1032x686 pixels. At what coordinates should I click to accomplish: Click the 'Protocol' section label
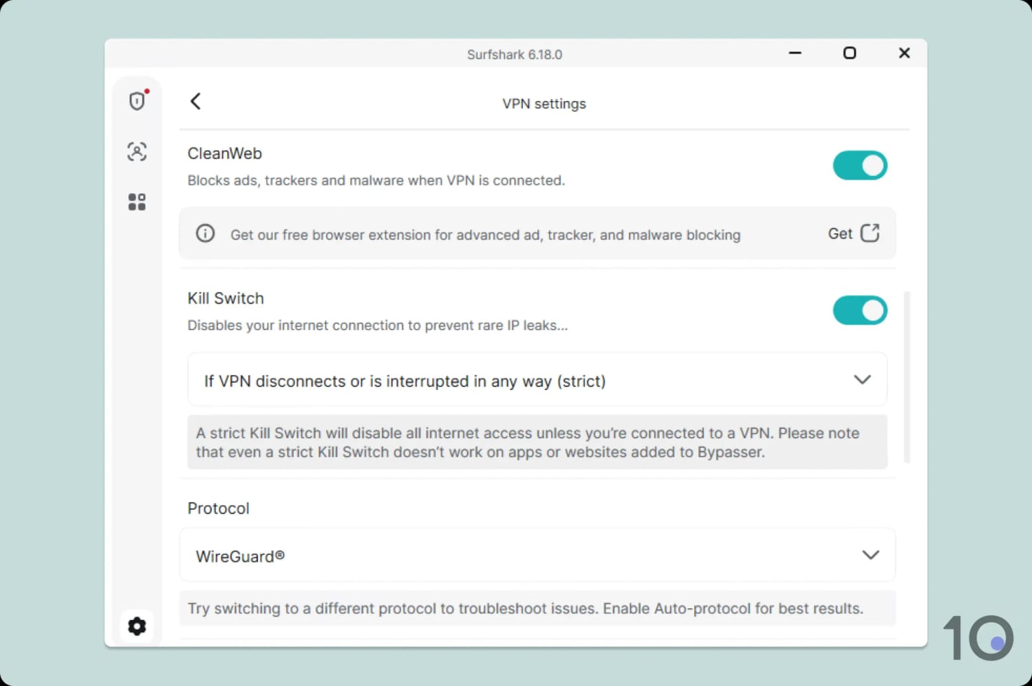pyautogui.click(x=218, y=508)
